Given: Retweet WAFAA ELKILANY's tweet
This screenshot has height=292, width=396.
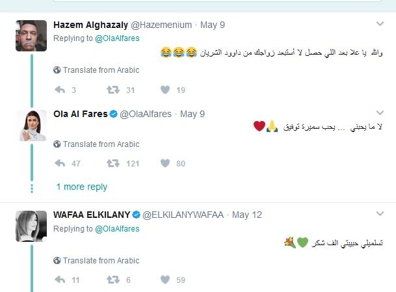Looking at the screenshot, I should [x=112, y=280].
